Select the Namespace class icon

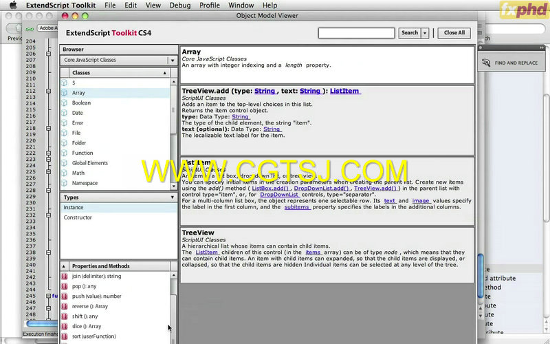point(64,183)
